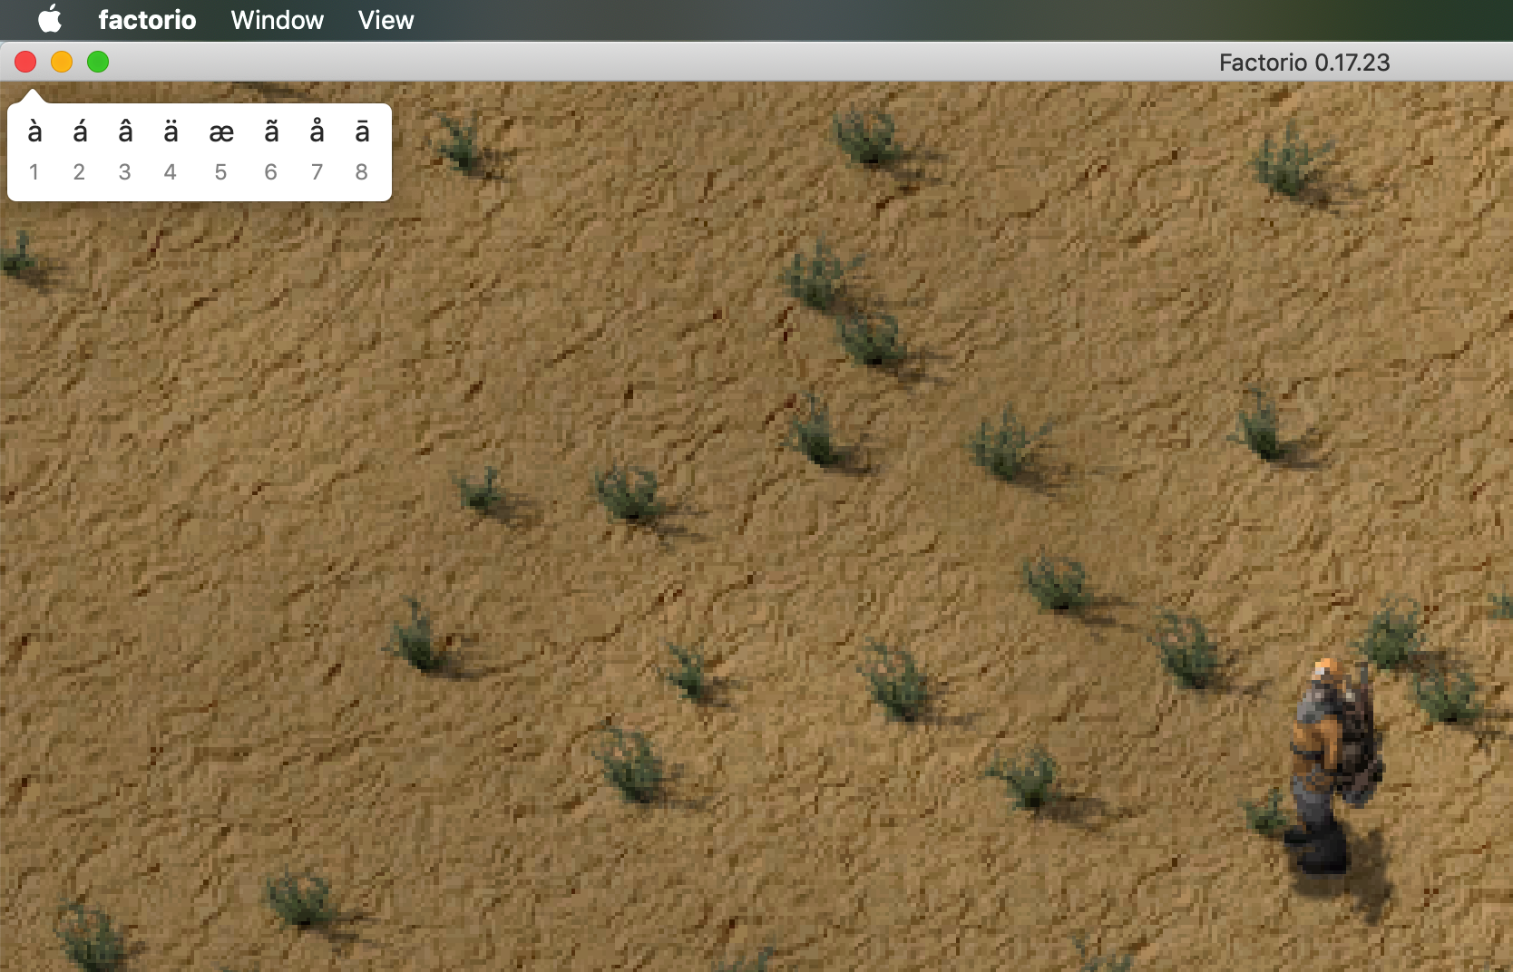This screenshot has width=1513, height=972.
Task: Click the bush at far left edge below popup
Action: pyautogui.click(x=18, y=257)
